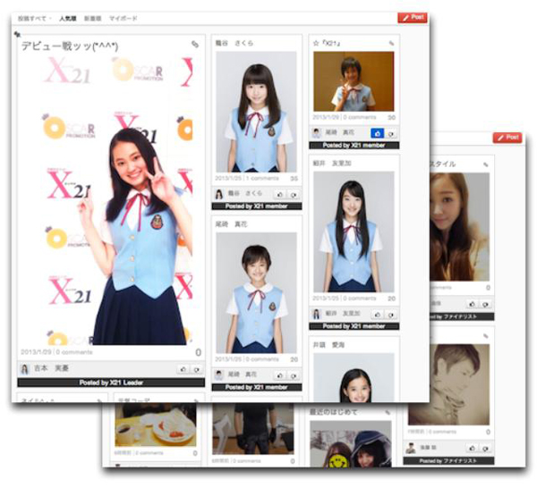Click the red Post button in back window

click(x=507, y=138)
